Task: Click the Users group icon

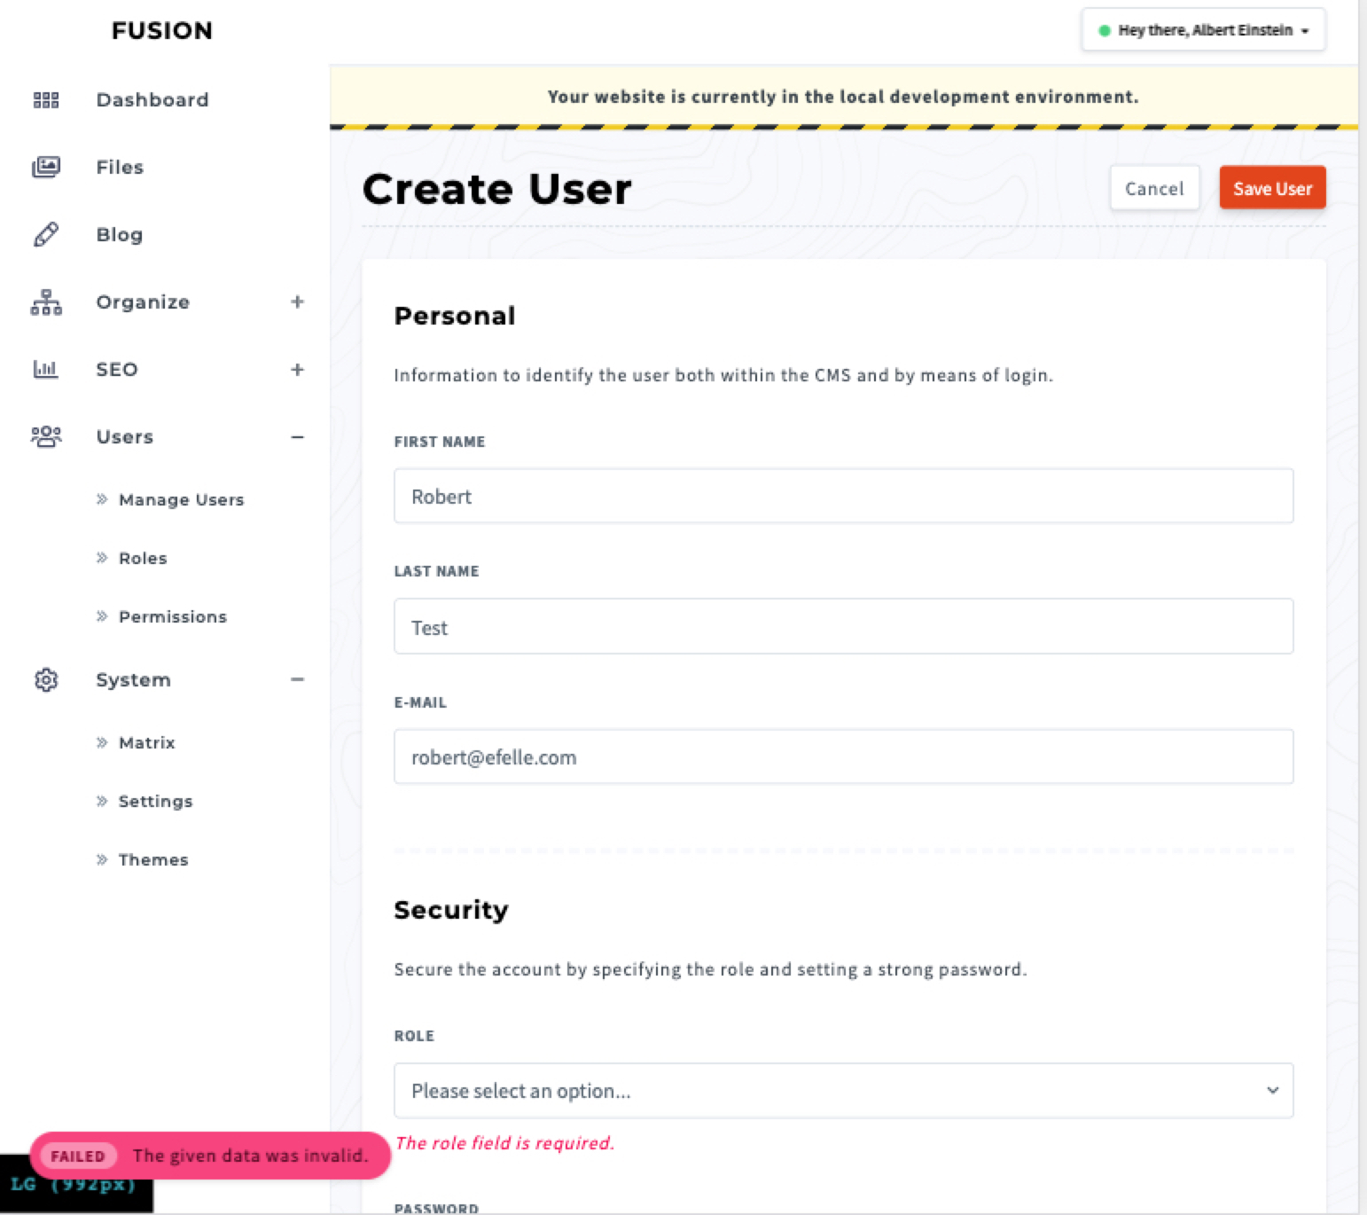Action: coord(45,436)
